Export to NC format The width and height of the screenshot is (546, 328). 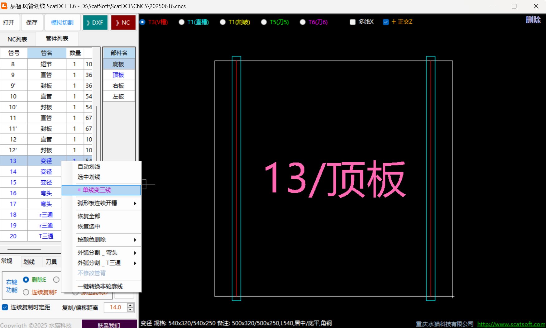tap(123, 22)
